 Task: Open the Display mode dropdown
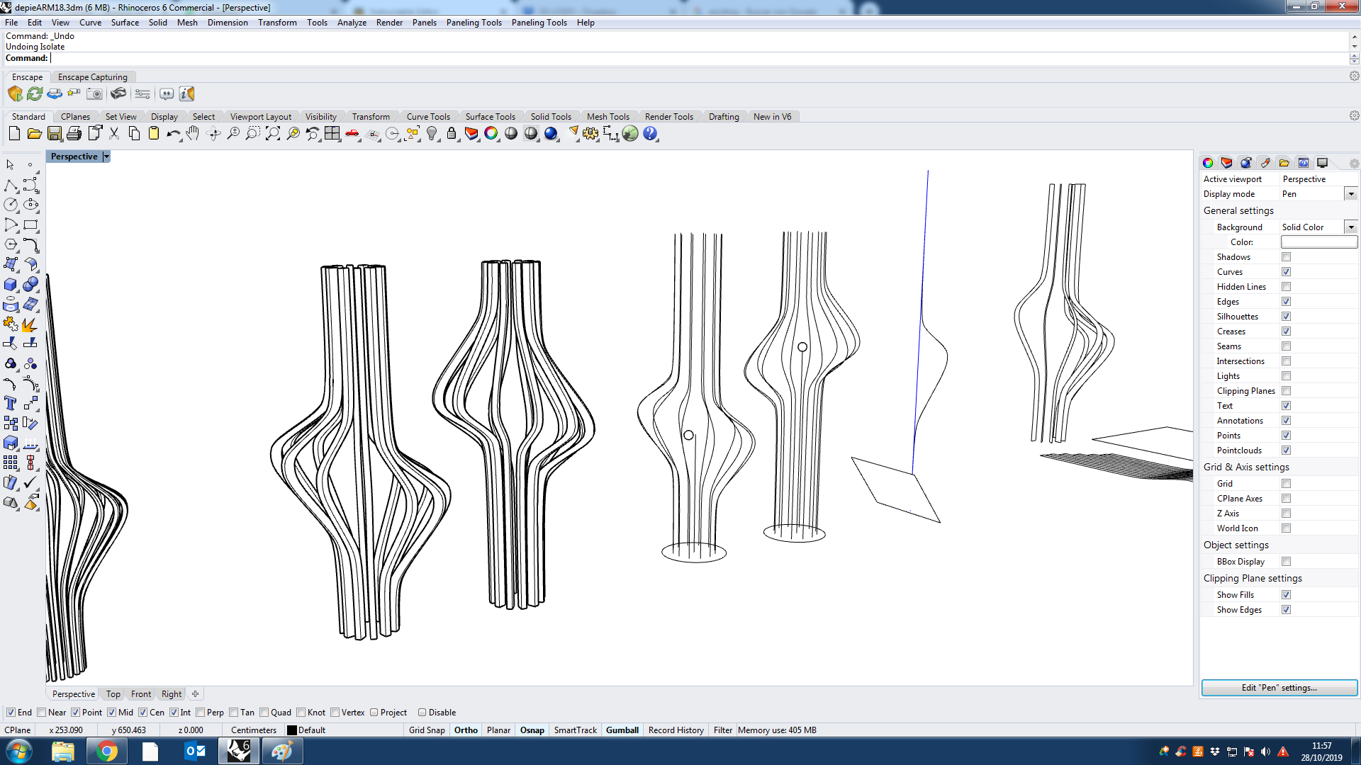coord(1350,194)
